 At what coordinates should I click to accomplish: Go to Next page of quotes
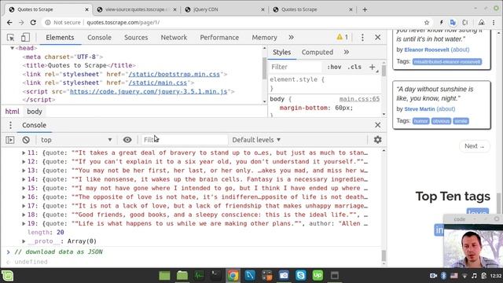tap(475, 146)
